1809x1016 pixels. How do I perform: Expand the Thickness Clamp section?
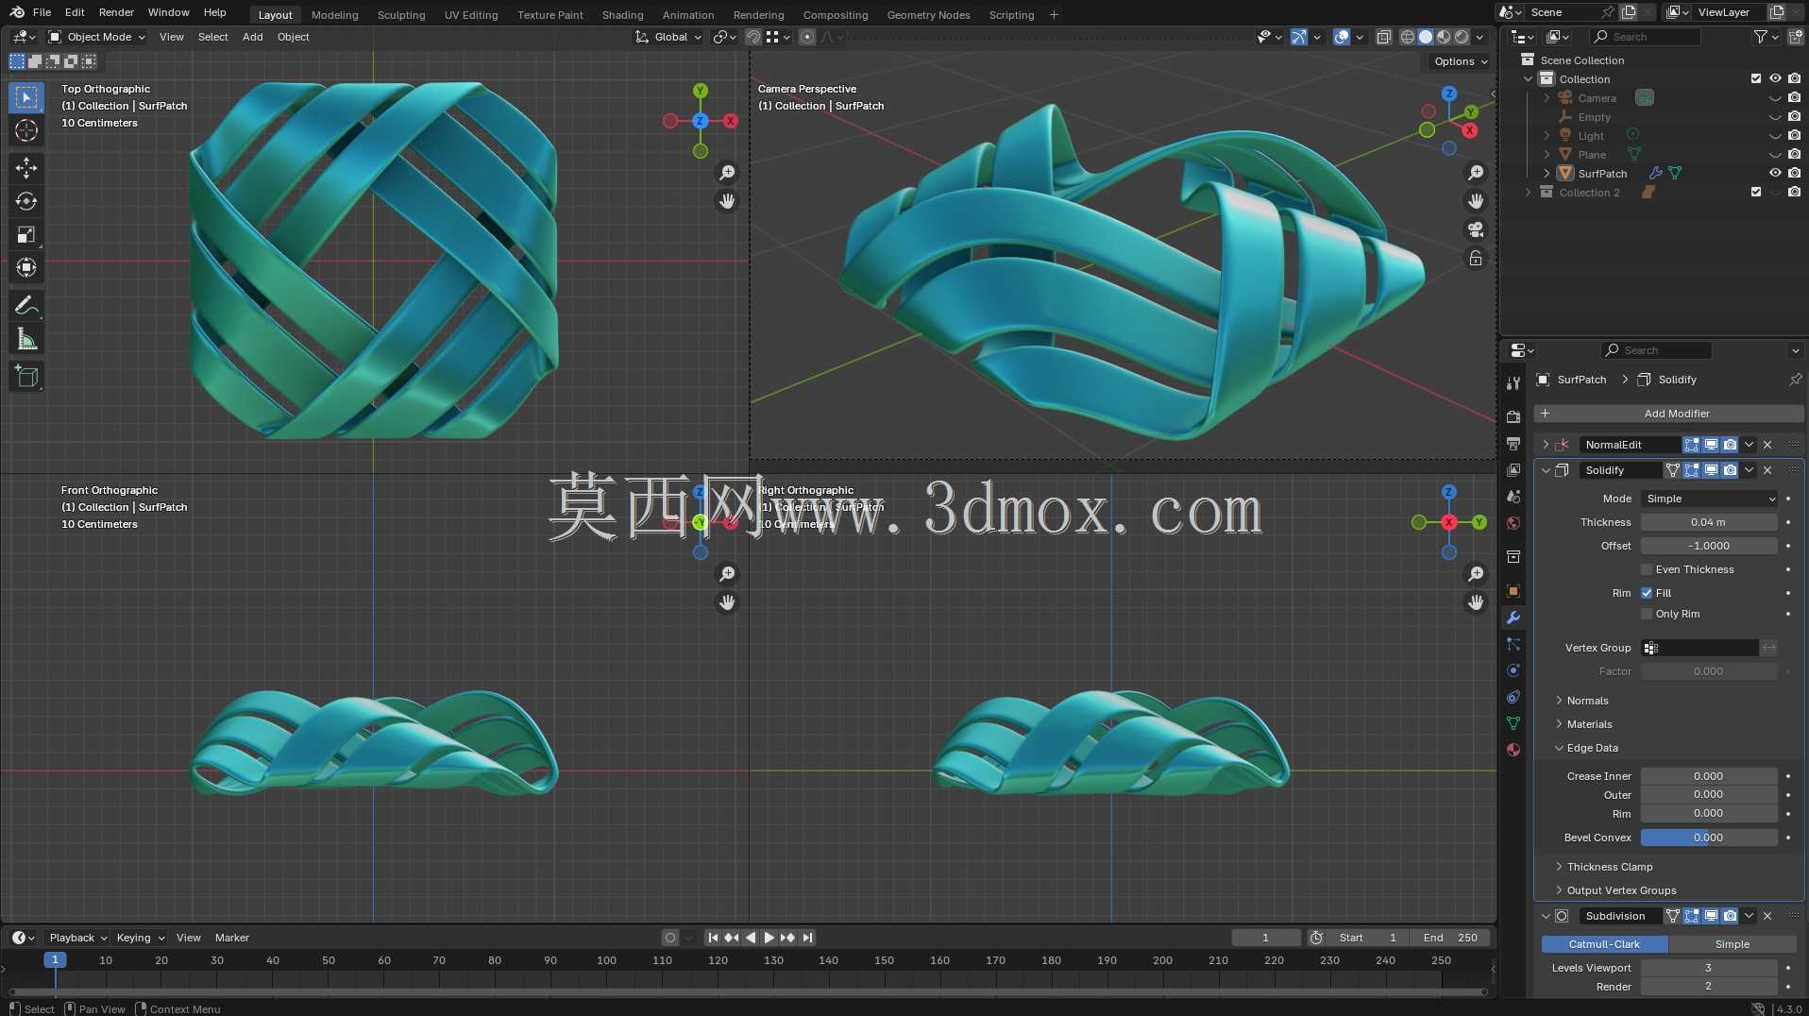(1609, 867)
